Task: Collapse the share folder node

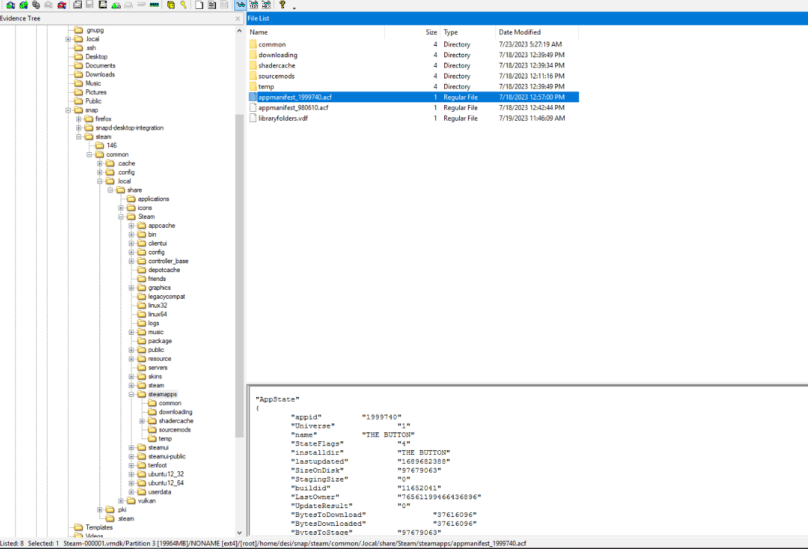Action: pyautogui.click(x=110, y=190)
